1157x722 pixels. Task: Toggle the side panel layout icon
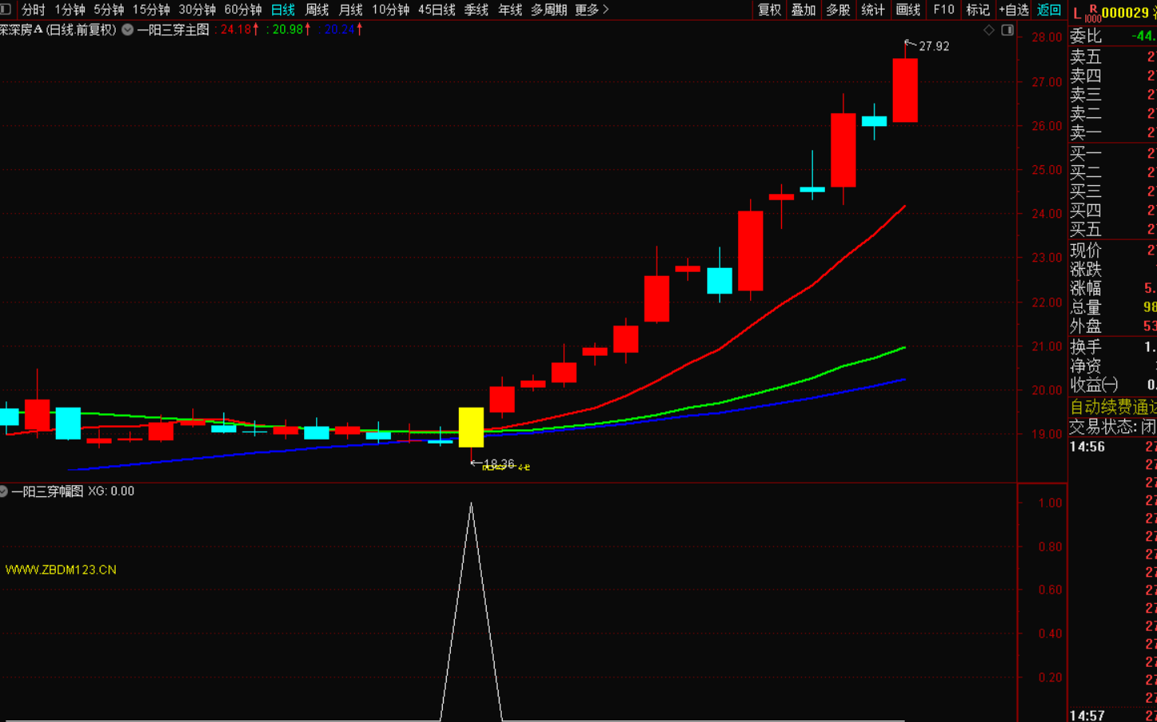click(1008, 30)
